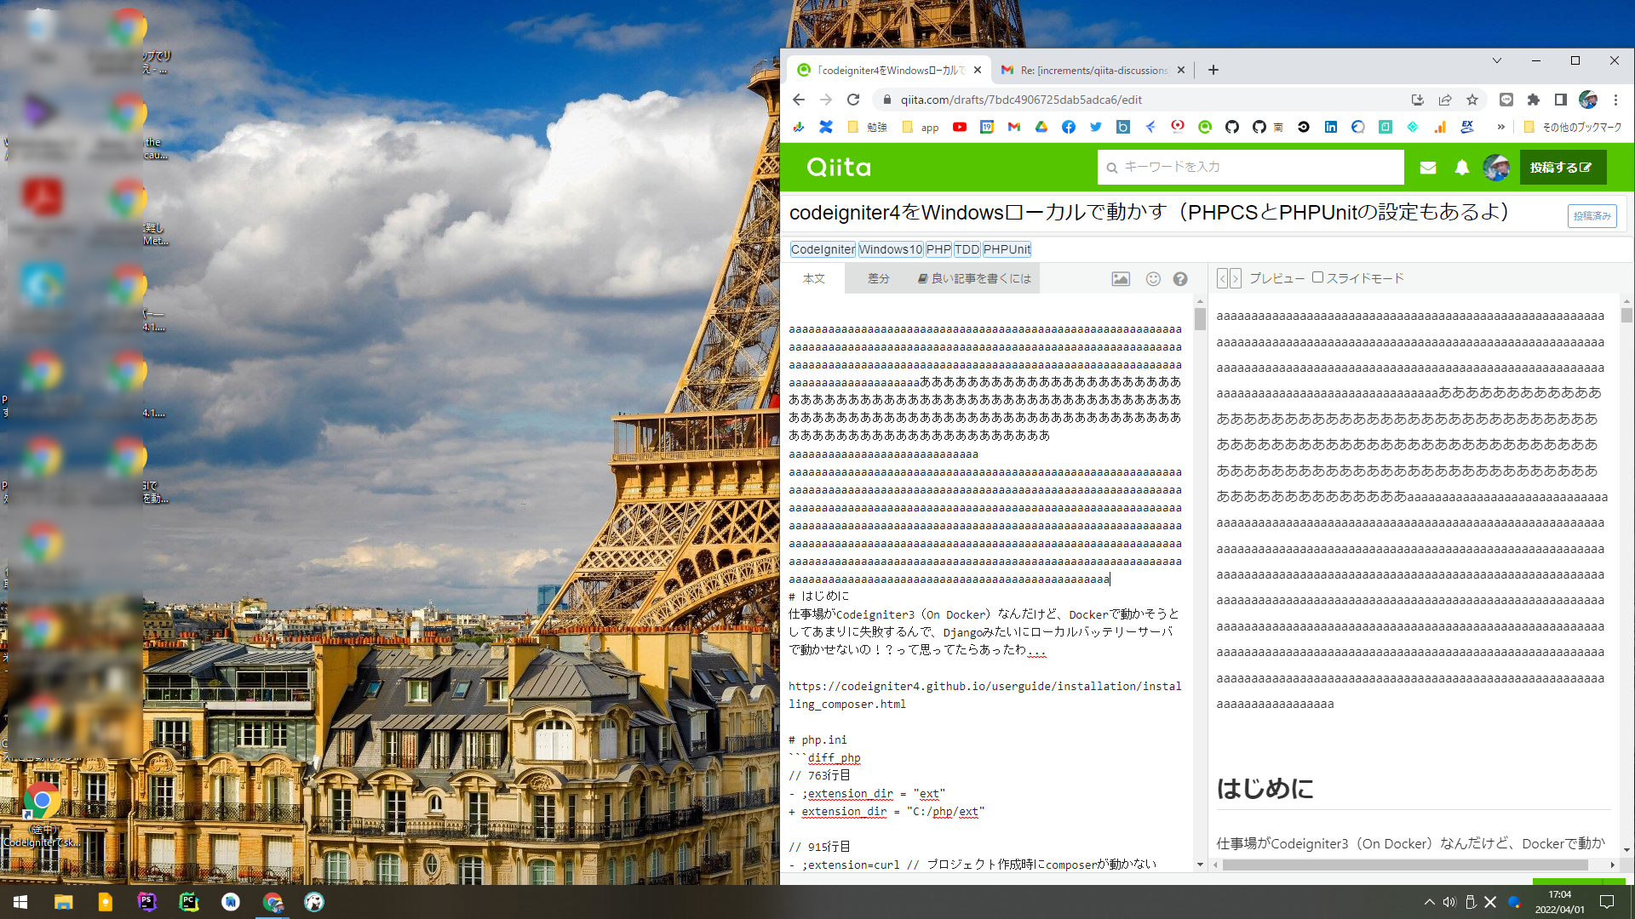Switch to the Gmail Re: increments tab
1635x919 pixels.
tap(1093, 71)
